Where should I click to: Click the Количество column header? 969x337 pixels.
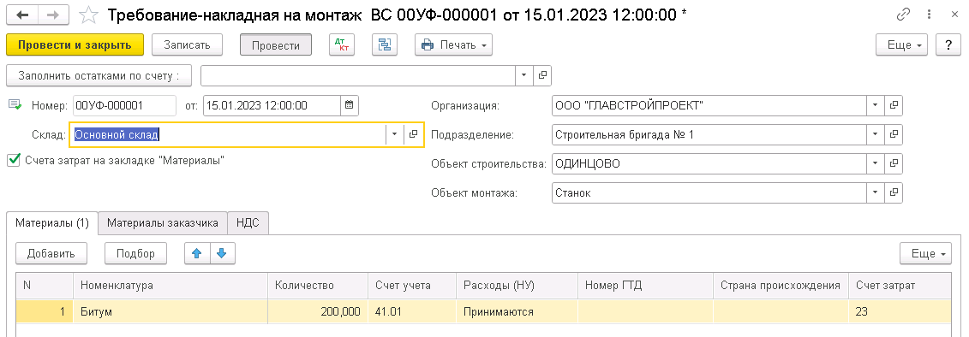click(318, 285)
